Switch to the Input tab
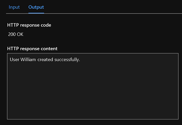Screen dimensions: 182x125 pos(14,7)
